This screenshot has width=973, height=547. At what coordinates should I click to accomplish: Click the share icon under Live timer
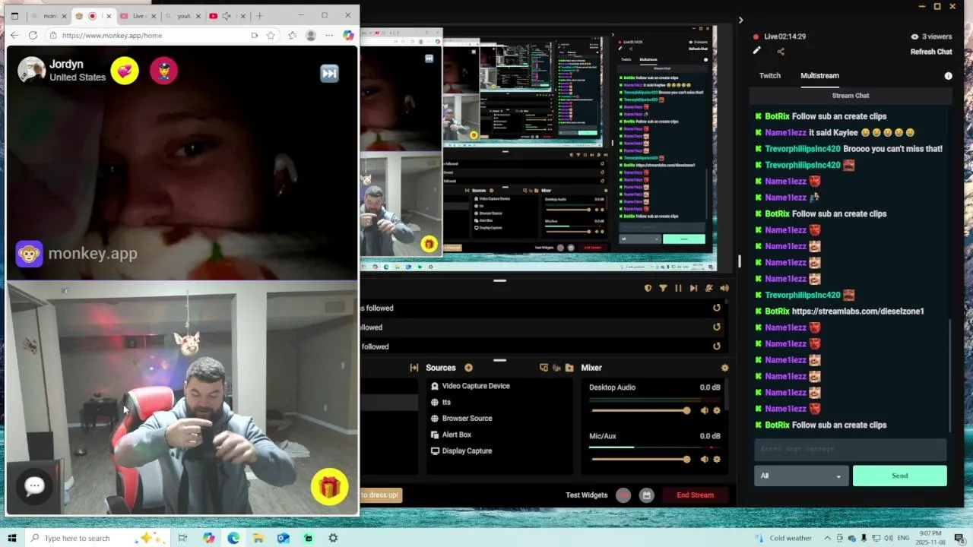[x=781, y=51]
